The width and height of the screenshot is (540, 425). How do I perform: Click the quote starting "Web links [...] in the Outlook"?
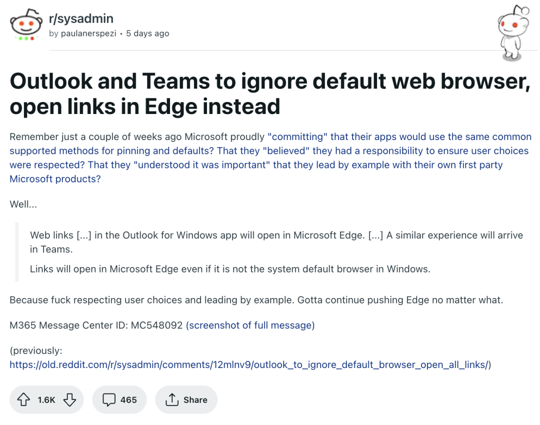click(276, 242)
